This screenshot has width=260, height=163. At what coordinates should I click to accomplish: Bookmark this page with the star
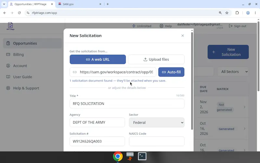click(227, 13)
